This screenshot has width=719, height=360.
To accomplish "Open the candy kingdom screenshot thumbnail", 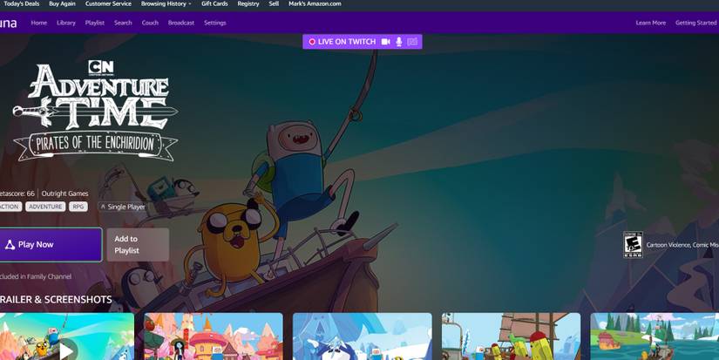I will click(x=214, y=336).
